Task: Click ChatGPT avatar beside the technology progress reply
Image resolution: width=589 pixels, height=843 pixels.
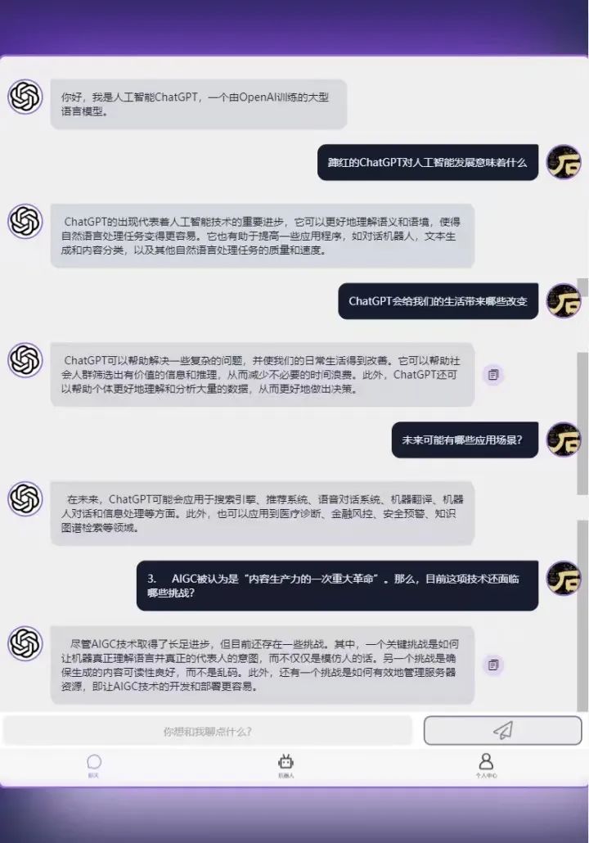Action: (x=25, y=222)
